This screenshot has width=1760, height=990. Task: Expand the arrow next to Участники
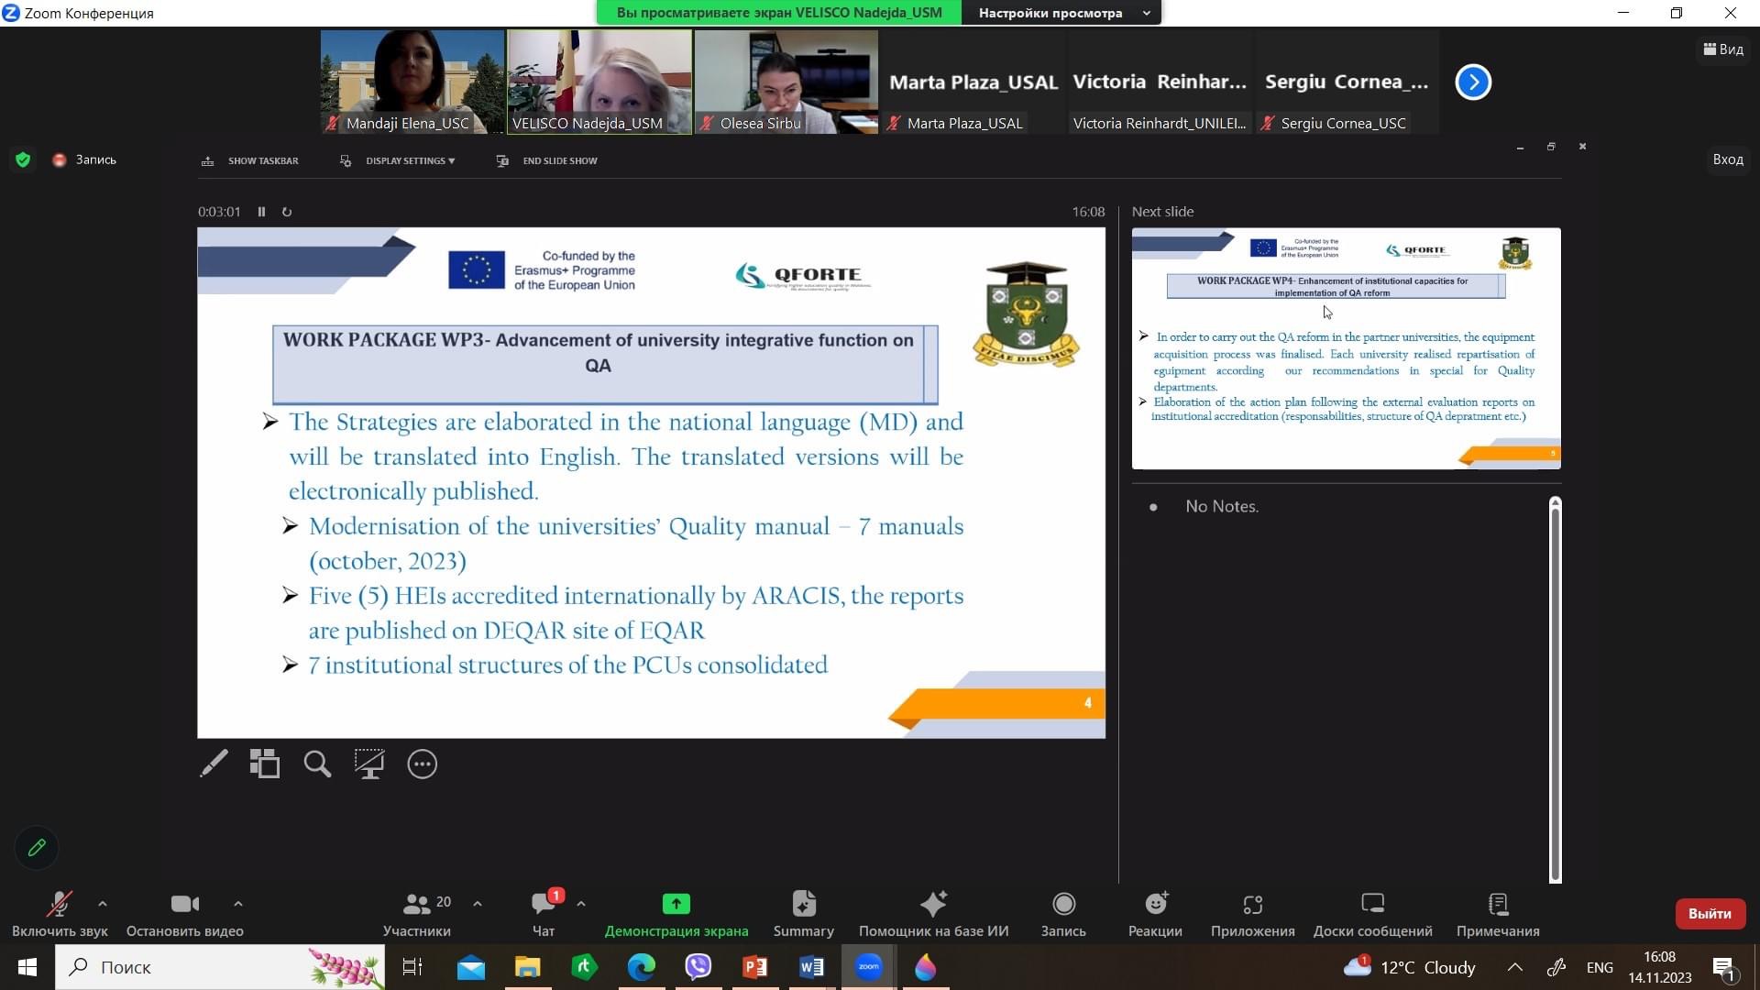(478, 904)
